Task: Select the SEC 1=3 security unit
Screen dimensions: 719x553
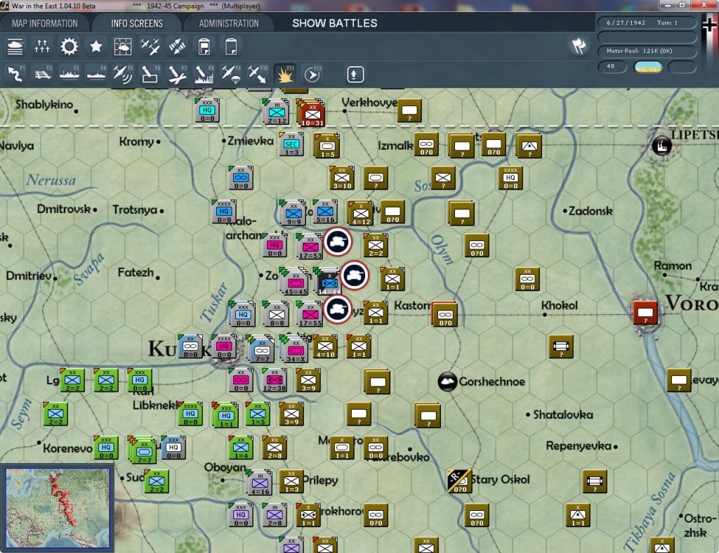Action: click(x=291, y=144)
